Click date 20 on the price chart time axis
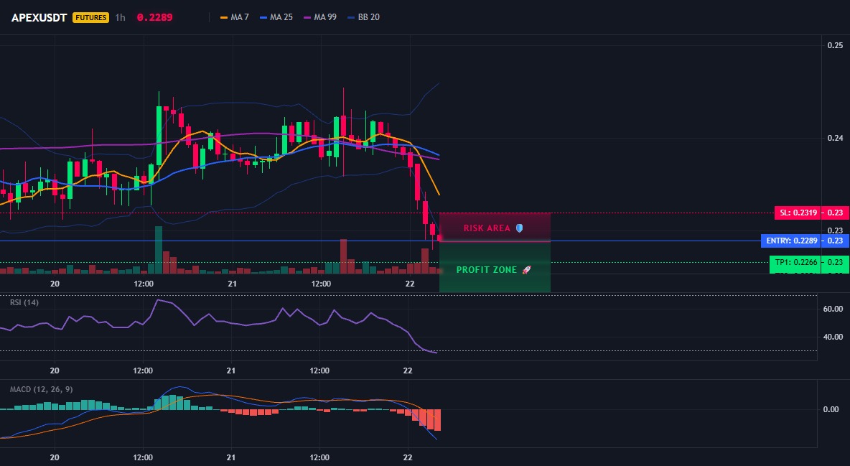850x466 pixels. [55, 284]
